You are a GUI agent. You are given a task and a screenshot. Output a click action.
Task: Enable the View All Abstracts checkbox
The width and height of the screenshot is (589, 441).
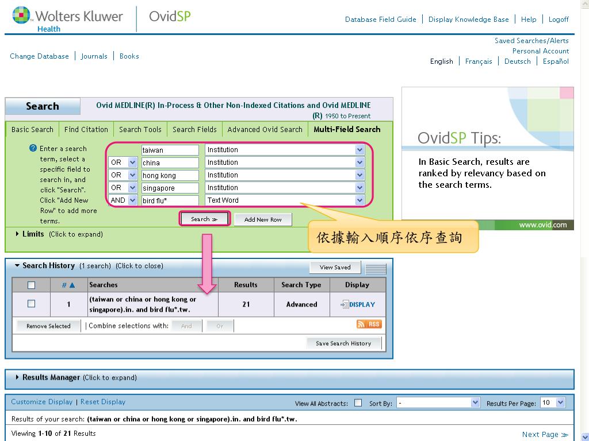point(358,403)
